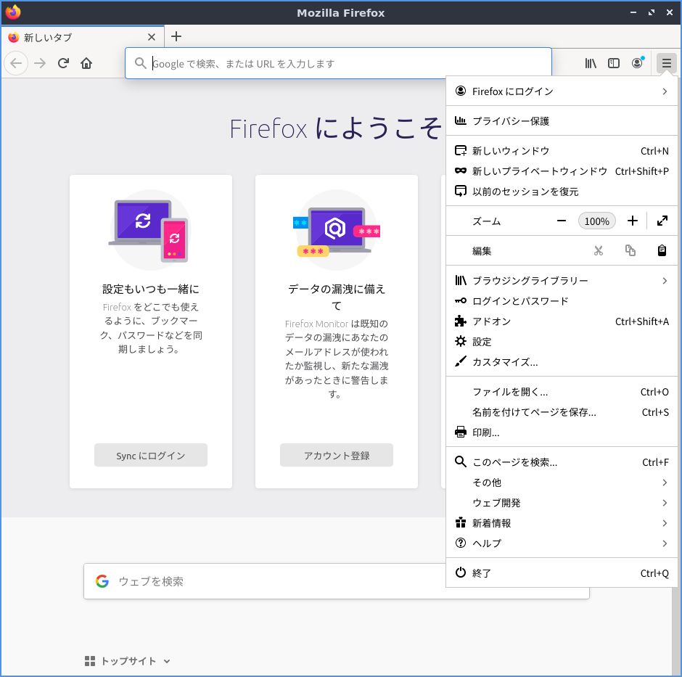Click the Google logo in search box
The image size is (682, 677).
102,581
